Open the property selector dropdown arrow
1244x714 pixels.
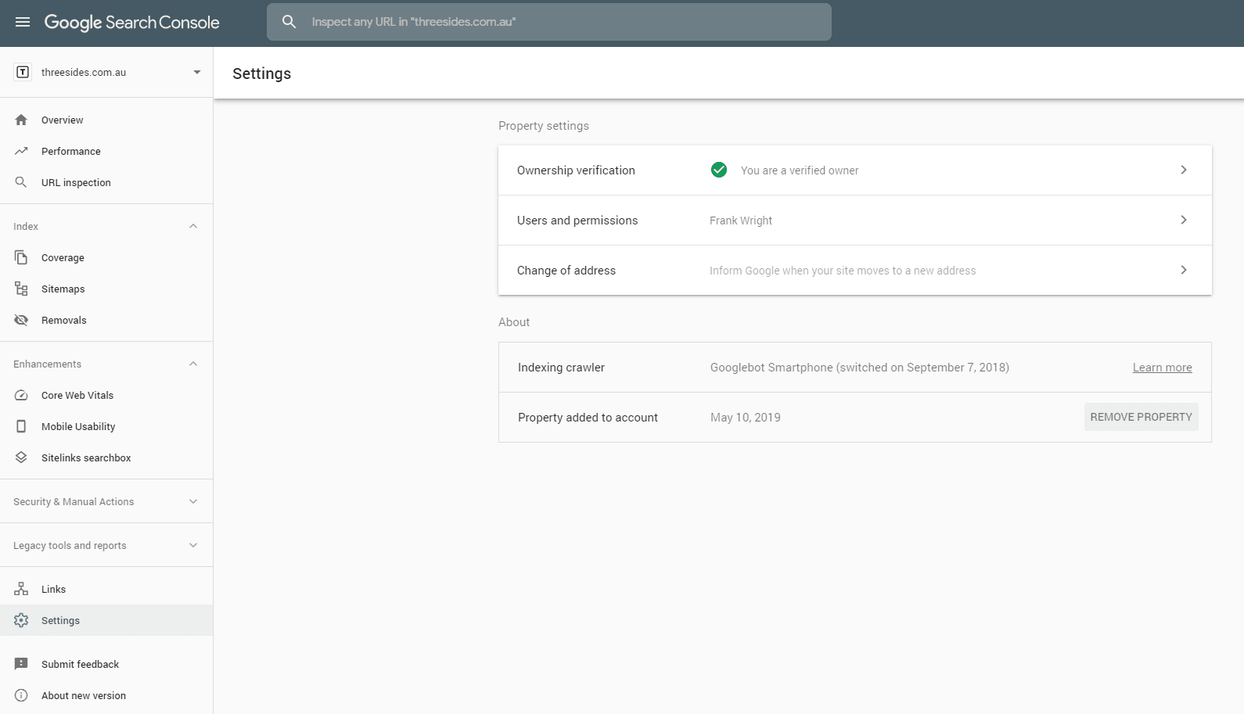click(x=197, y=72)
